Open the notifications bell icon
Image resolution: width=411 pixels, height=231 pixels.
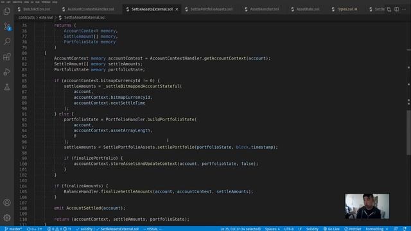click(405, 228)
